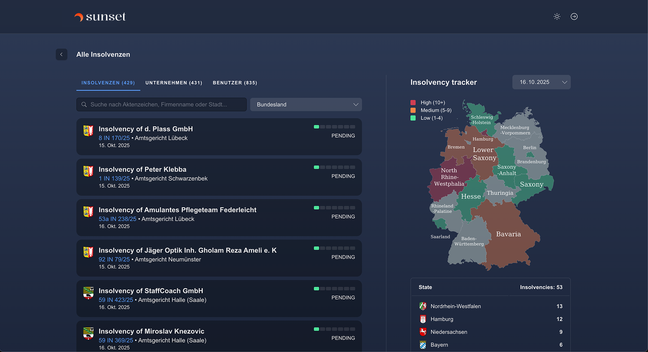The height and width of the screenshot is (352, 648).
Task: Toggle light mode with the sun icon
Action: (x=557, y=16)
